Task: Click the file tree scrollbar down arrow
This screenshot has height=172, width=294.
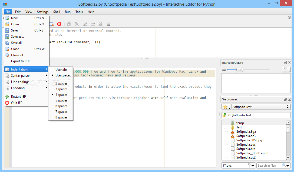Action: tap(288, 158)
